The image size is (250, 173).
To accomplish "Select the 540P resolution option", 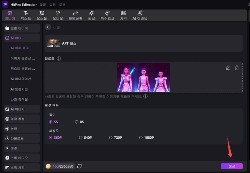I will point(85,138).
